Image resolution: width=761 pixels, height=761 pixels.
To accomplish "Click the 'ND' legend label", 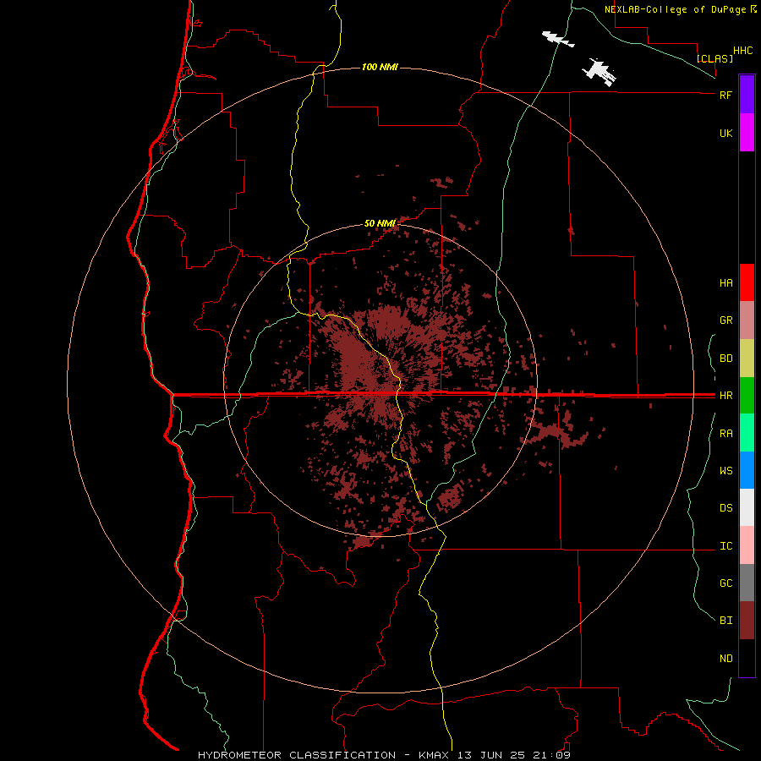I will (x=725, y=659).
